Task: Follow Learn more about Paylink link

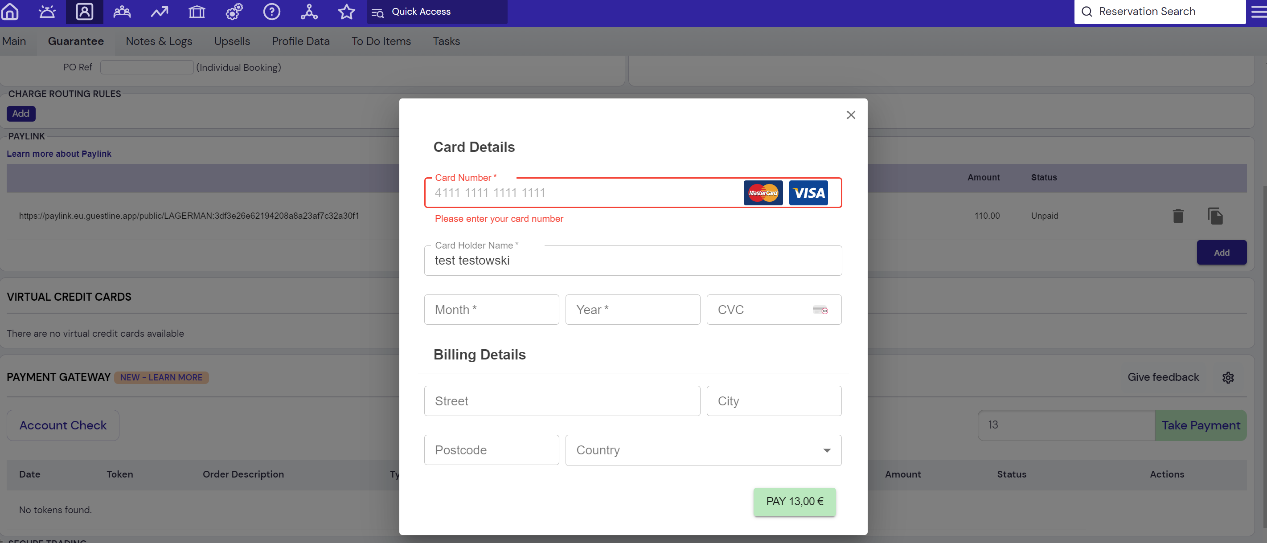Action: pos(59,154)
